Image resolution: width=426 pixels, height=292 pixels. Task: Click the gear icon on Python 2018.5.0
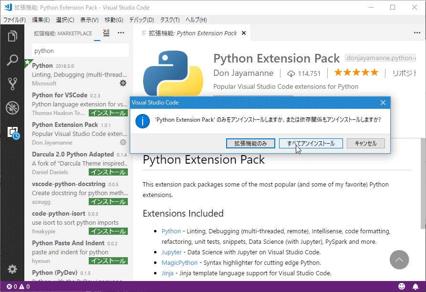pyautogui.click(x=123, y=83)
